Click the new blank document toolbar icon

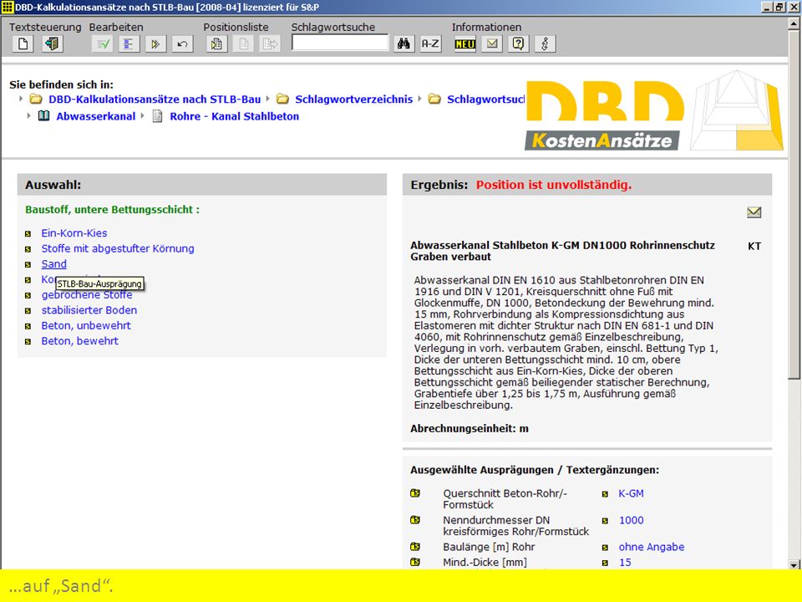pos(23,44)
